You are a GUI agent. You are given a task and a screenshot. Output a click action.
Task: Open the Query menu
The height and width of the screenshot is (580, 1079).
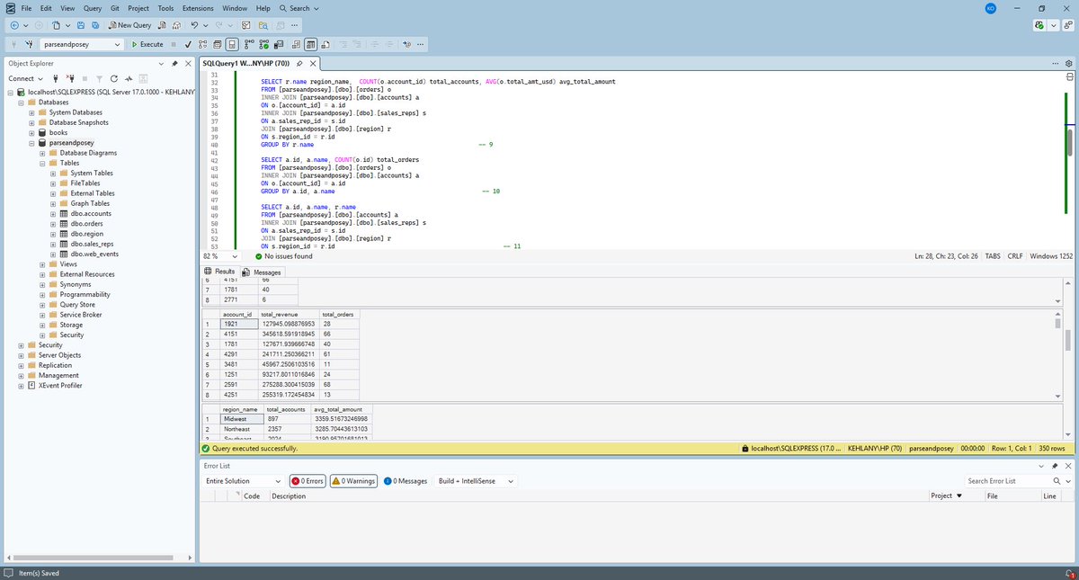click(x=93, y=8)
